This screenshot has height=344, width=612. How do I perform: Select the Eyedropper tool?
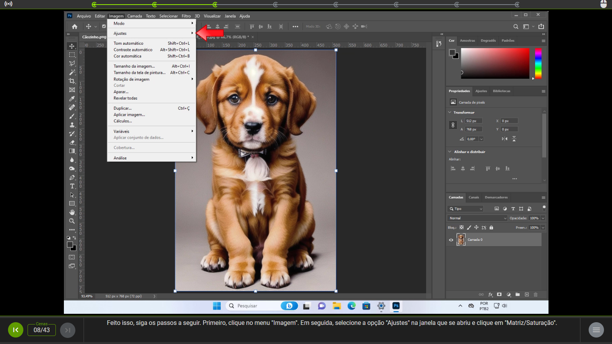coord(72,99)
